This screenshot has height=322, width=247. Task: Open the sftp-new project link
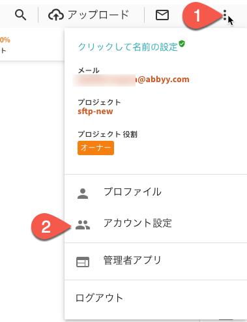(95, 111)
